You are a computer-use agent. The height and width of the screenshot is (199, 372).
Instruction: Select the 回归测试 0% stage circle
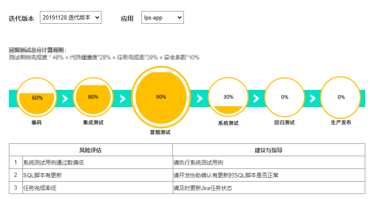[285, 98]
